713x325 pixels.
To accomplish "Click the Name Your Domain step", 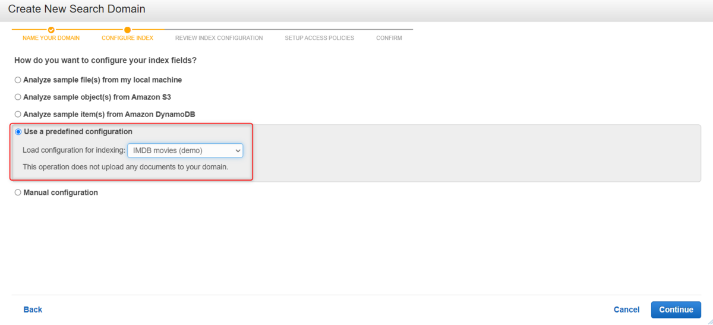I will [51, 38].
